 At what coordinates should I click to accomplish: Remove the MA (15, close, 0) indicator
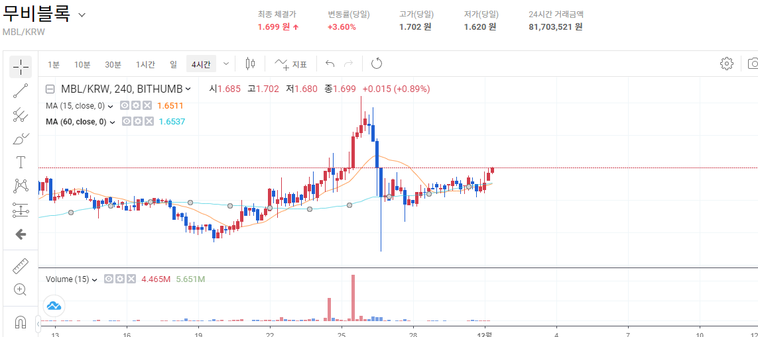147,106
